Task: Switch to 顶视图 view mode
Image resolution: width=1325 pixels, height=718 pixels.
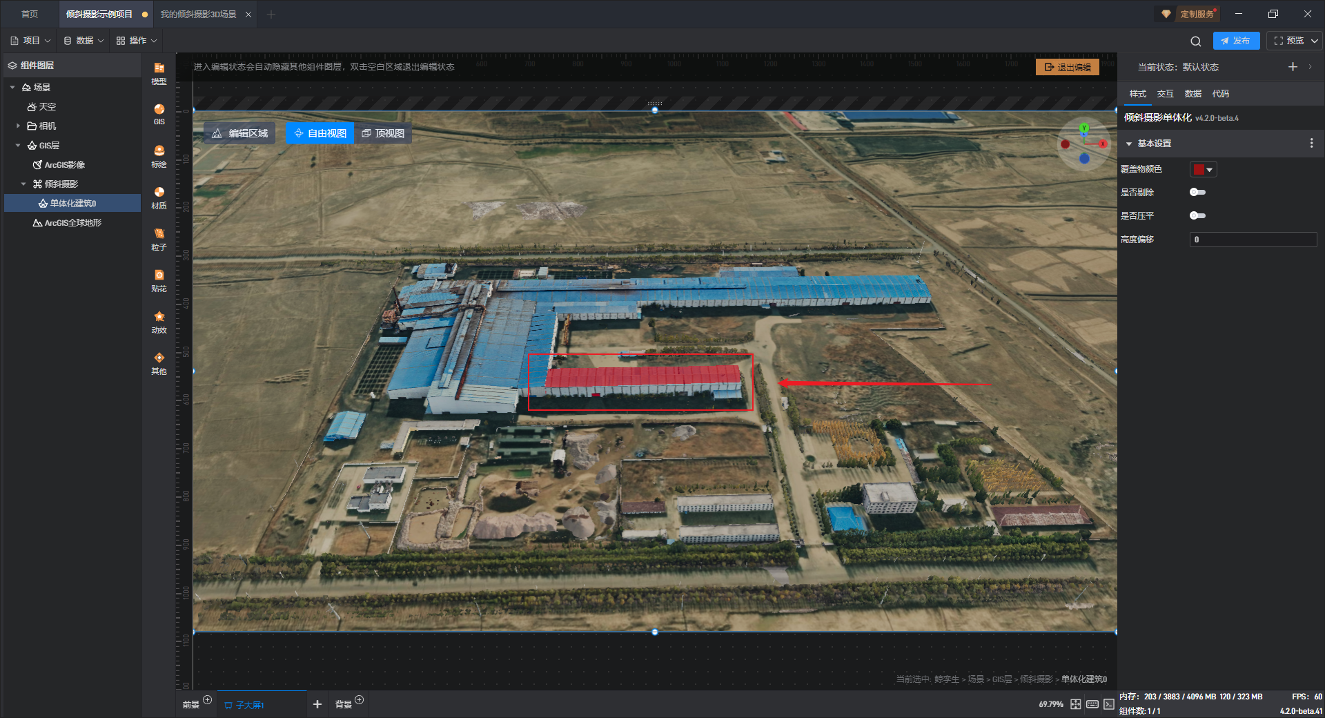Action: click(x=383, y=133)
